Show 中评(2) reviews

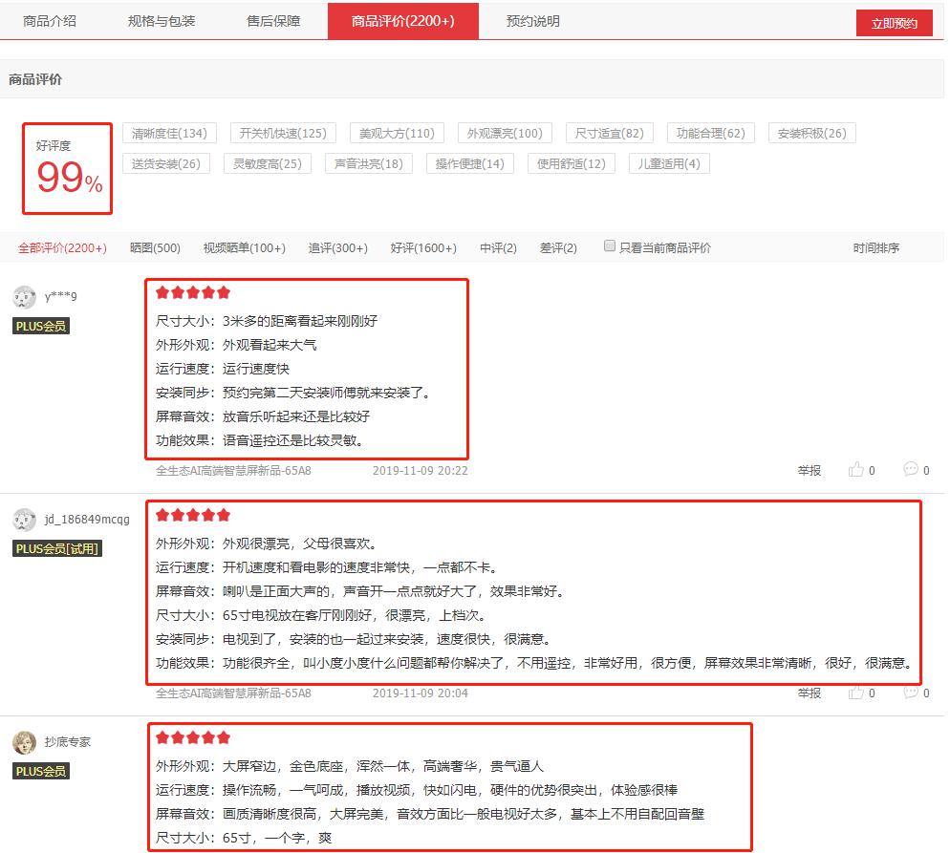point(498,248)
